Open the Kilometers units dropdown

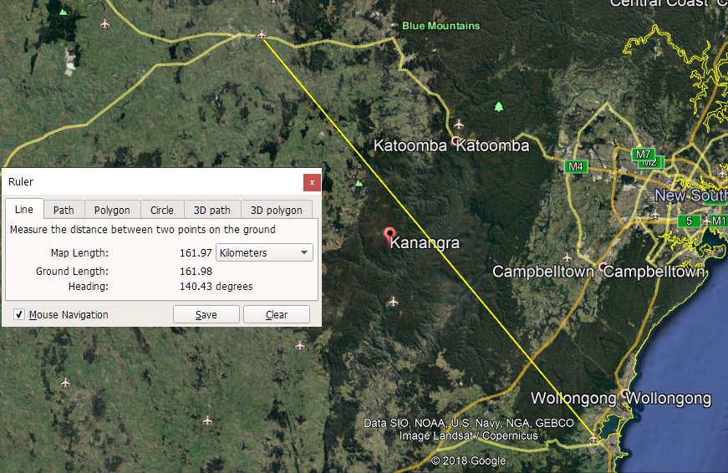264,252
